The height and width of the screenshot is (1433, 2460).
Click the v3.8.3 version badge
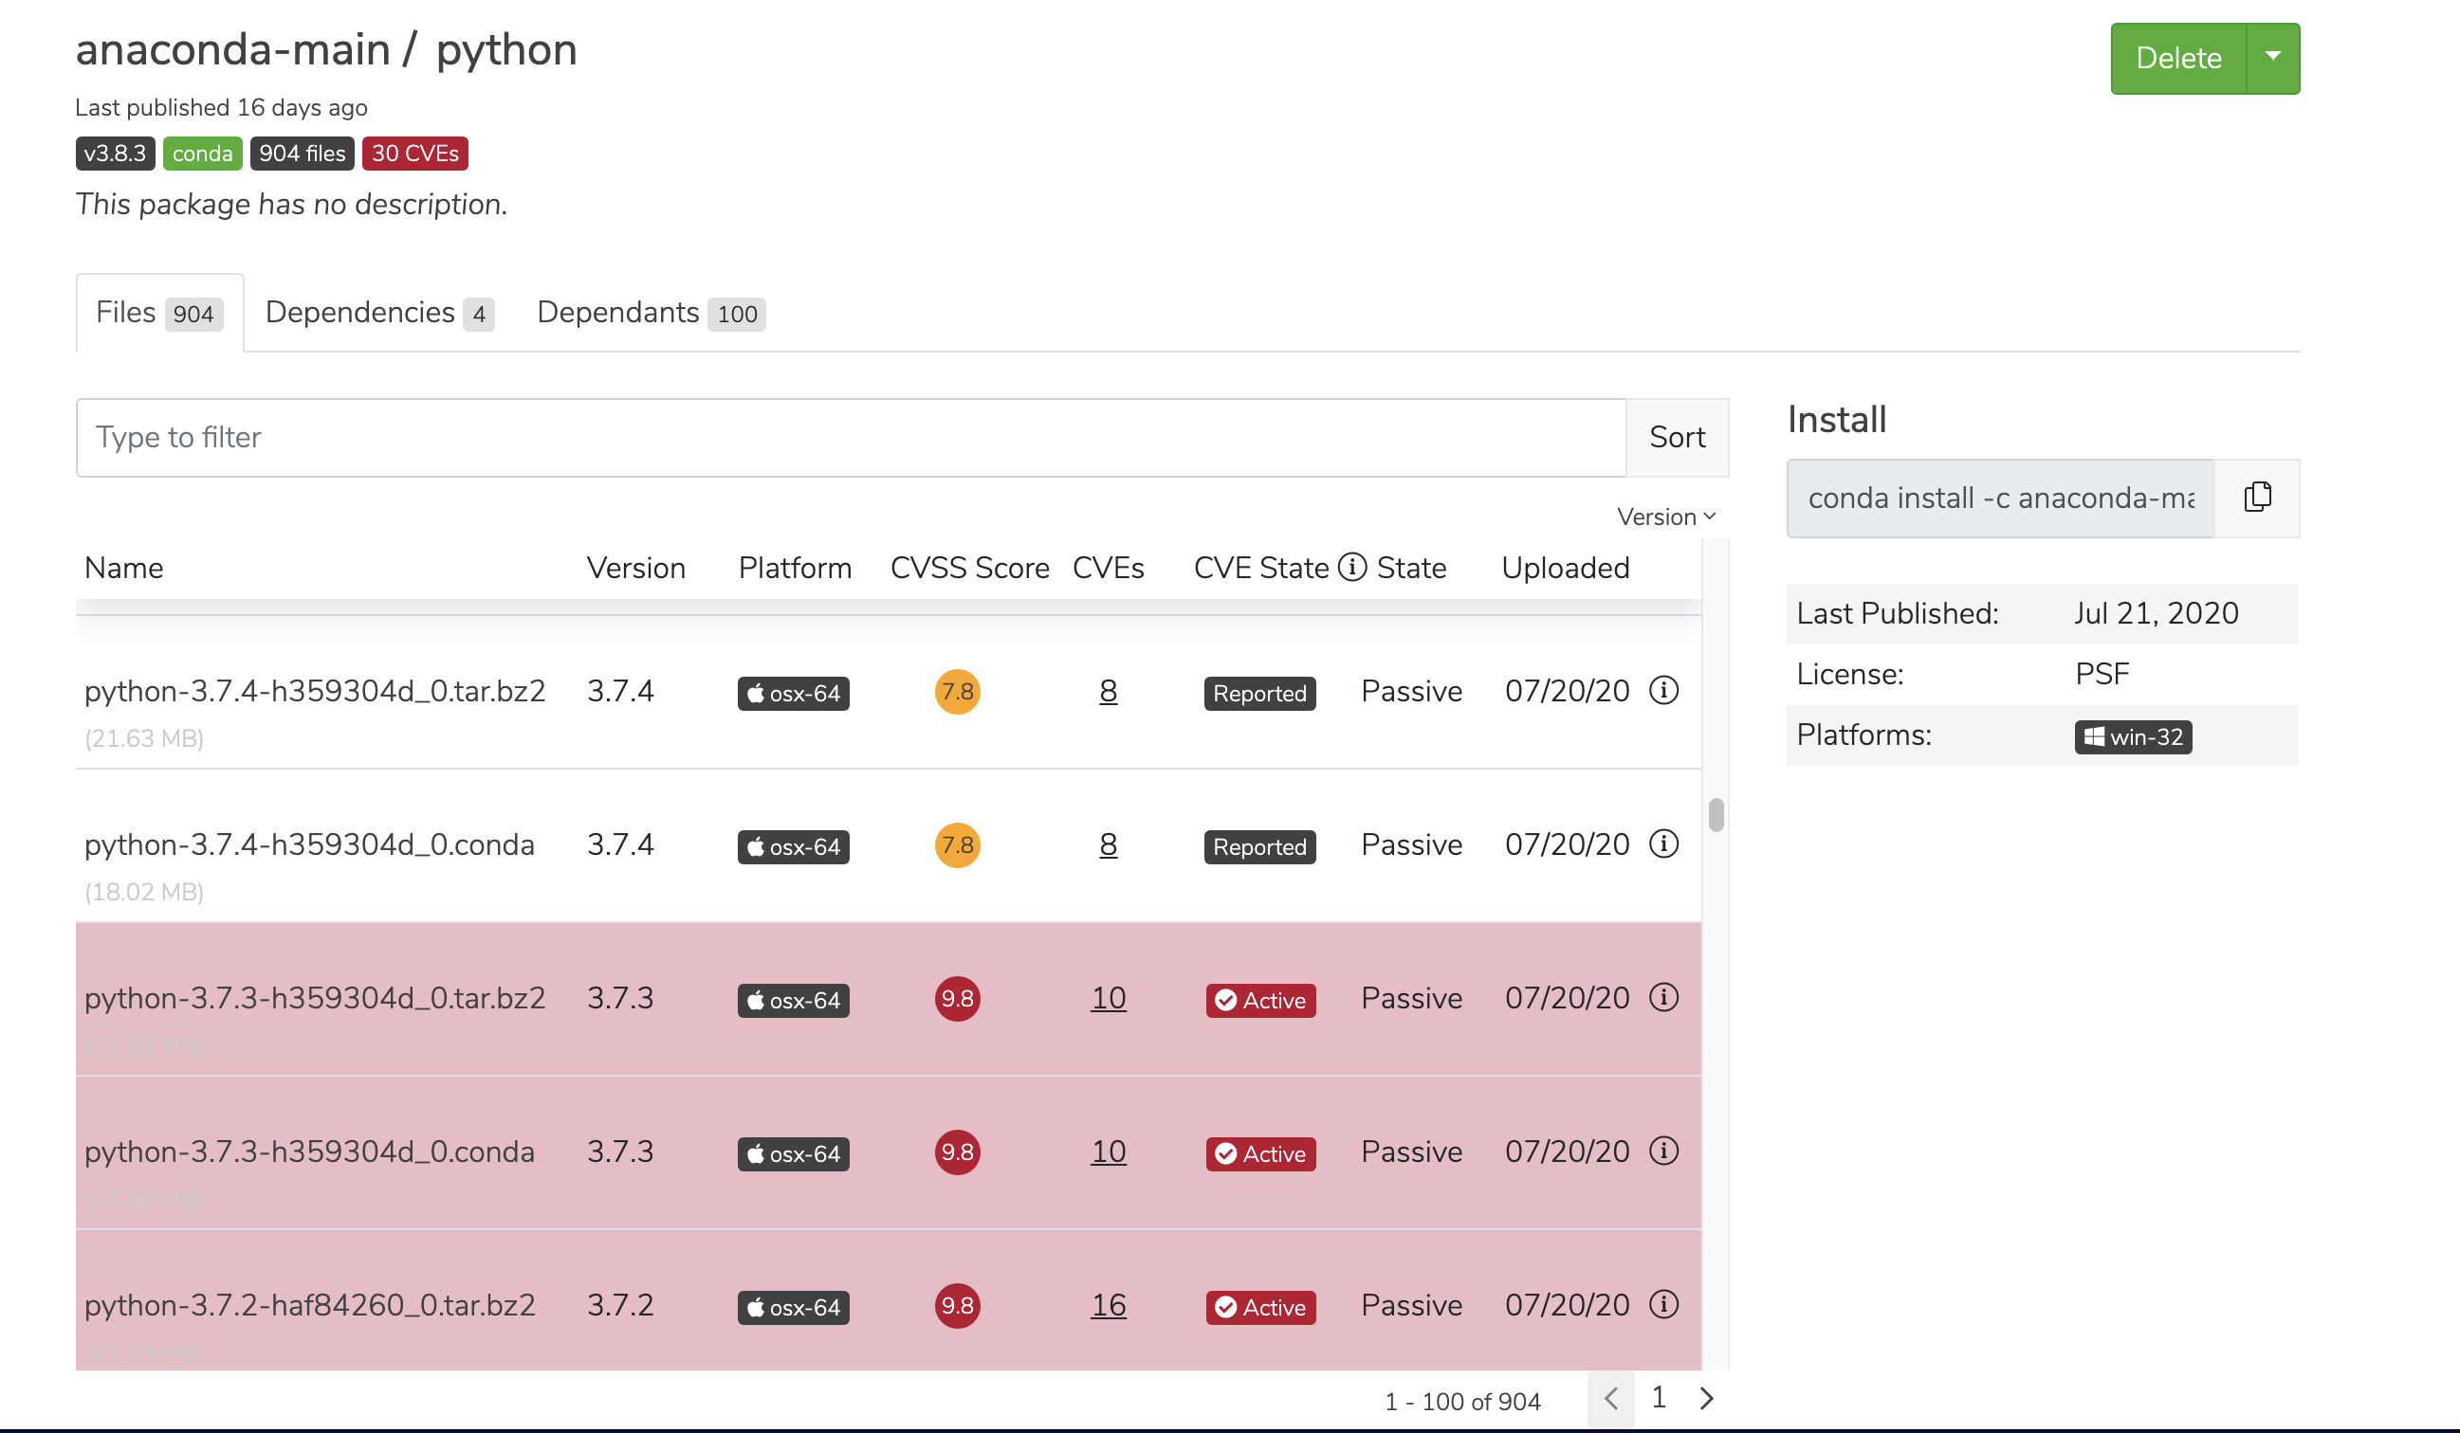coord(115,154)
